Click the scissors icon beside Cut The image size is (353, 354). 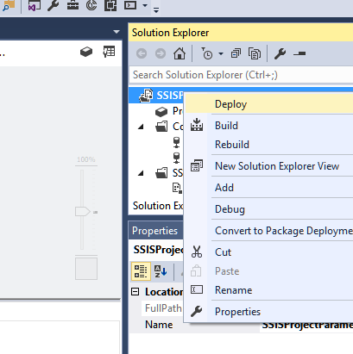[x=197, y=252]
